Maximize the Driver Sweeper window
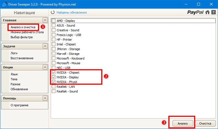 (x=199, y=4)
